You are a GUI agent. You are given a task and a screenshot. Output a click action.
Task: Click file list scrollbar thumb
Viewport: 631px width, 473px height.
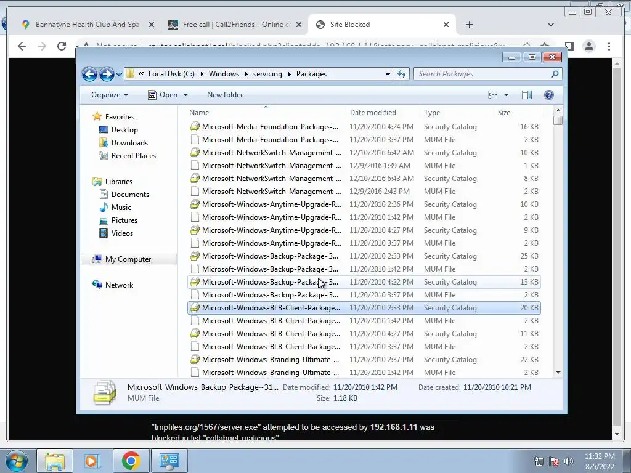point(558,121)
